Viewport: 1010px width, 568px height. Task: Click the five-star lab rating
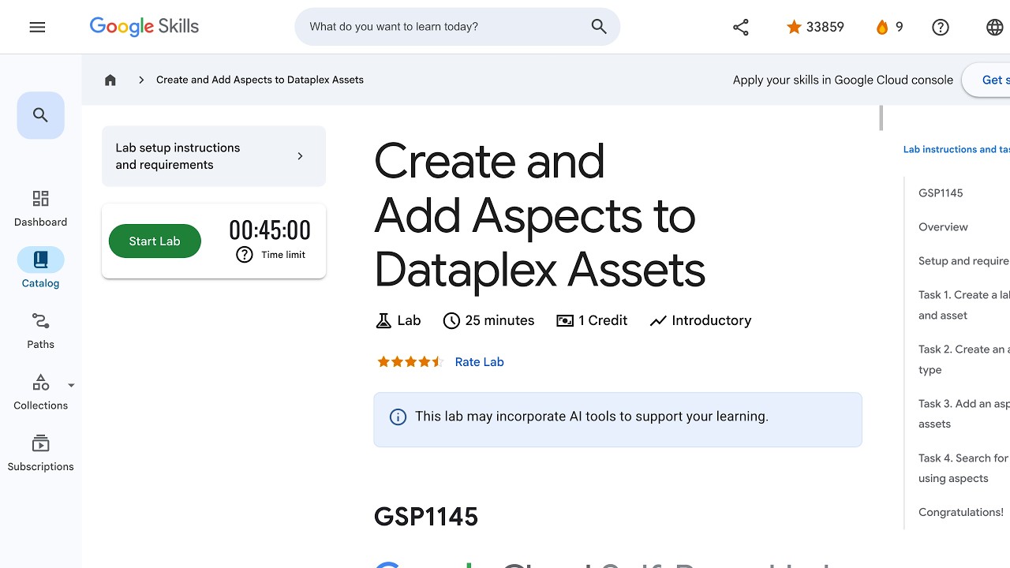click(x=410, y=362)
